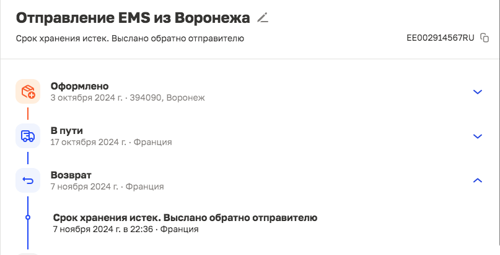Image resolution: width=500 pixels, height=255 pixels.
Task: Click the timeline dot of the expired storage event
Action: point(28,217)
